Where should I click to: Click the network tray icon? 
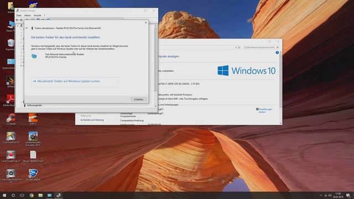[x=326, y=195]
